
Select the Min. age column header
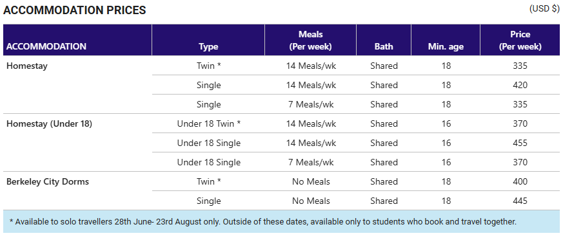[x=446, y=46]
